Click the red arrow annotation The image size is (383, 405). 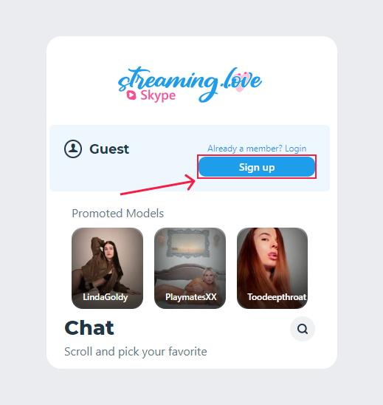point(158,185)
